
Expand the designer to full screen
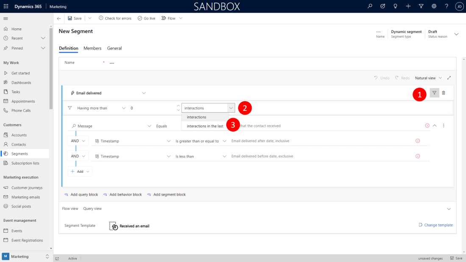pos(449,78)
